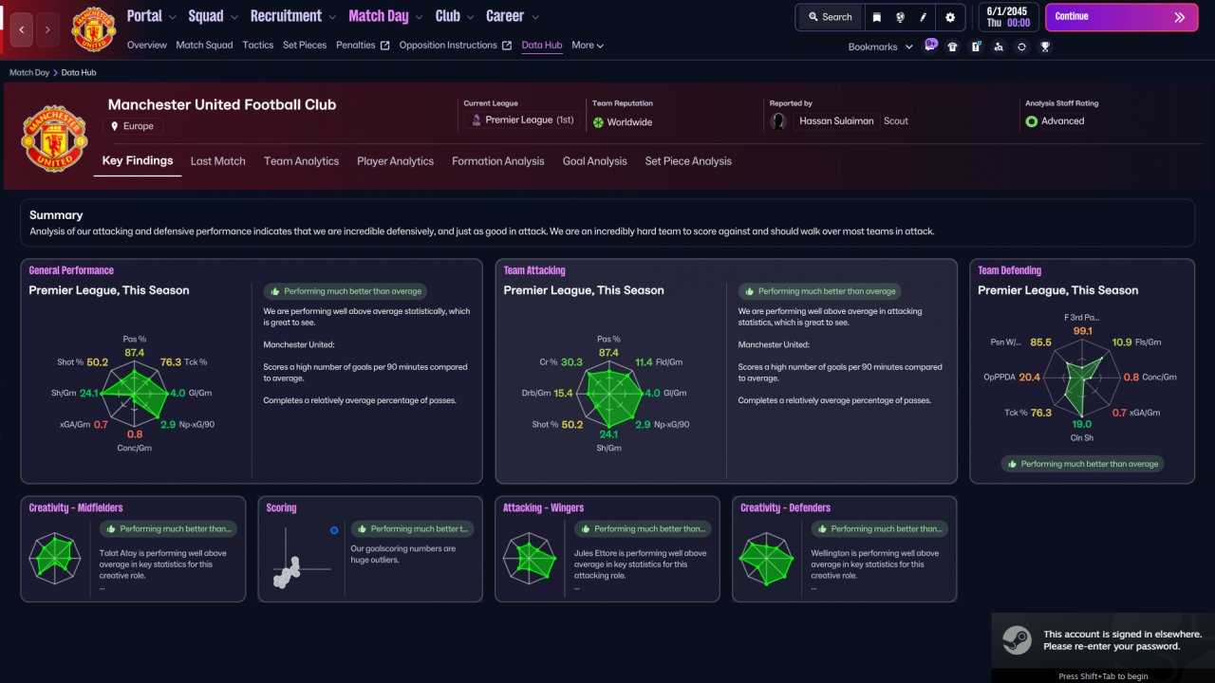Click the Manchester United crest in top bar

93,29
